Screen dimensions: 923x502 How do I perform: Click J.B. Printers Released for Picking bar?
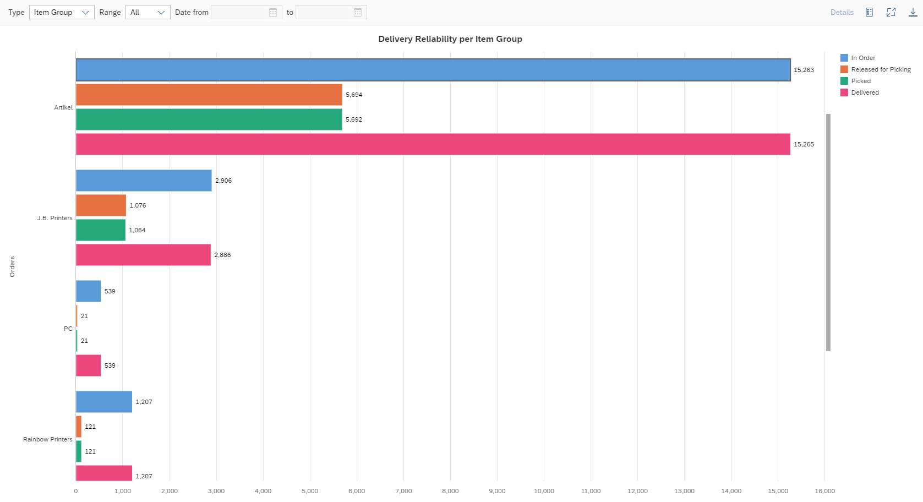point(101,205)
